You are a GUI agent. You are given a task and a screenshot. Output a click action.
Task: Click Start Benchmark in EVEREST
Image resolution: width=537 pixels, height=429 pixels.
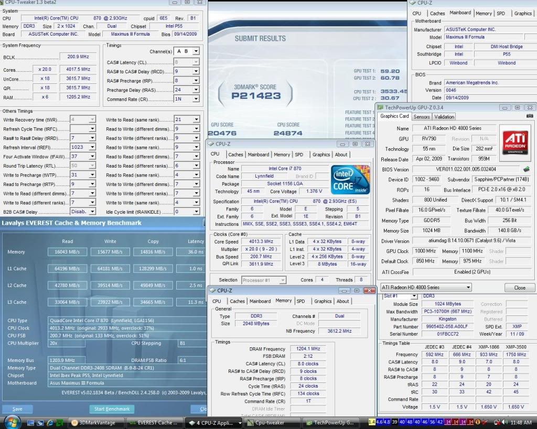tap(112, 409)
